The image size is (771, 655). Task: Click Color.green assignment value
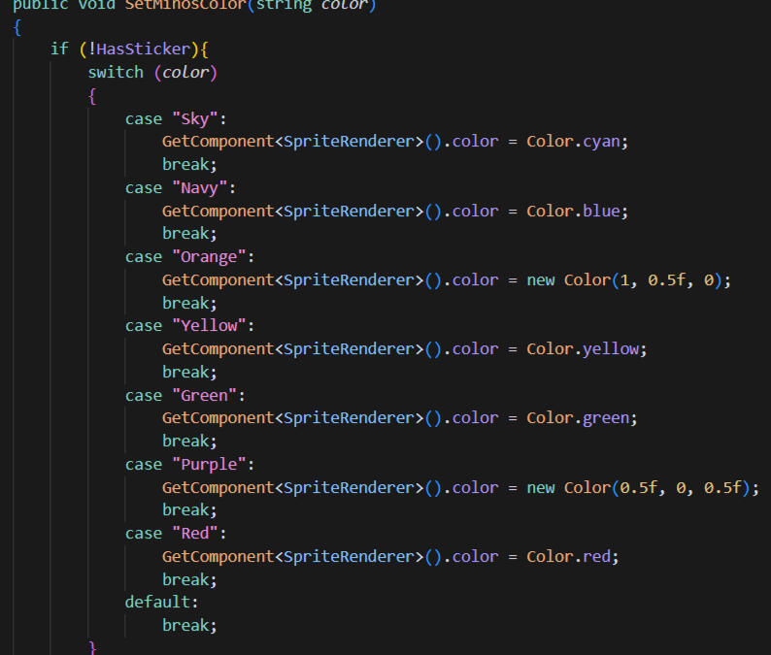point(578,418)
